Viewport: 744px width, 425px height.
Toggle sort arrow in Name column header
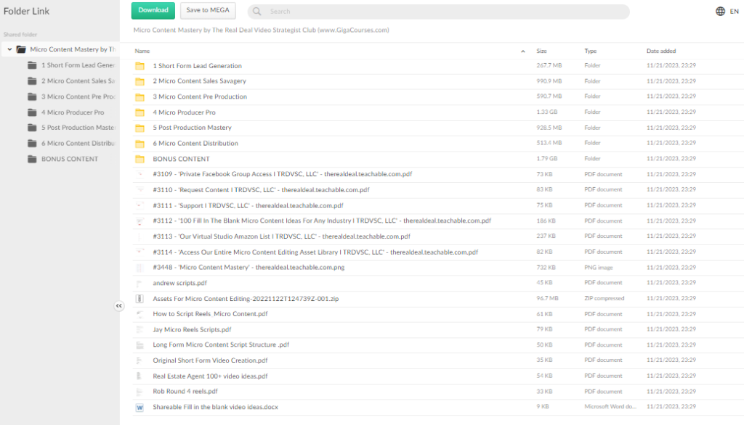(523, 51)
